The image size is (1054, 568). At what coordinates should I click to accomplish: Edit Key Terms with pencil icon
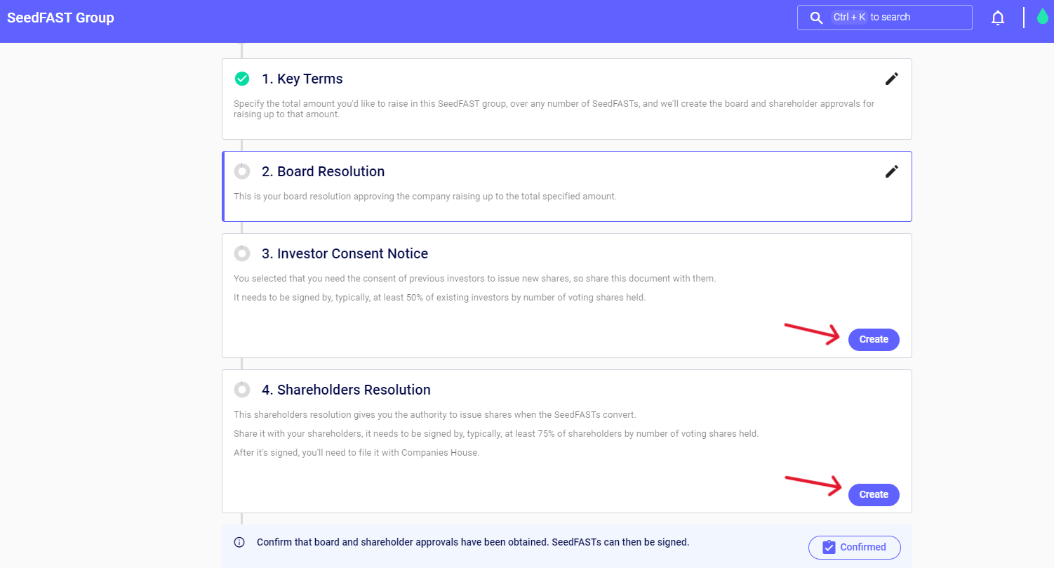pos(891,79)
